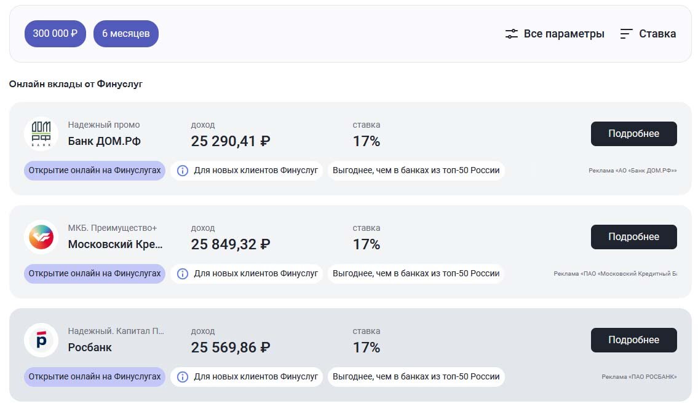698x404 pixels.
Task: Click Подробнее for Московский Кредитный банк
Action: point(633,237)
